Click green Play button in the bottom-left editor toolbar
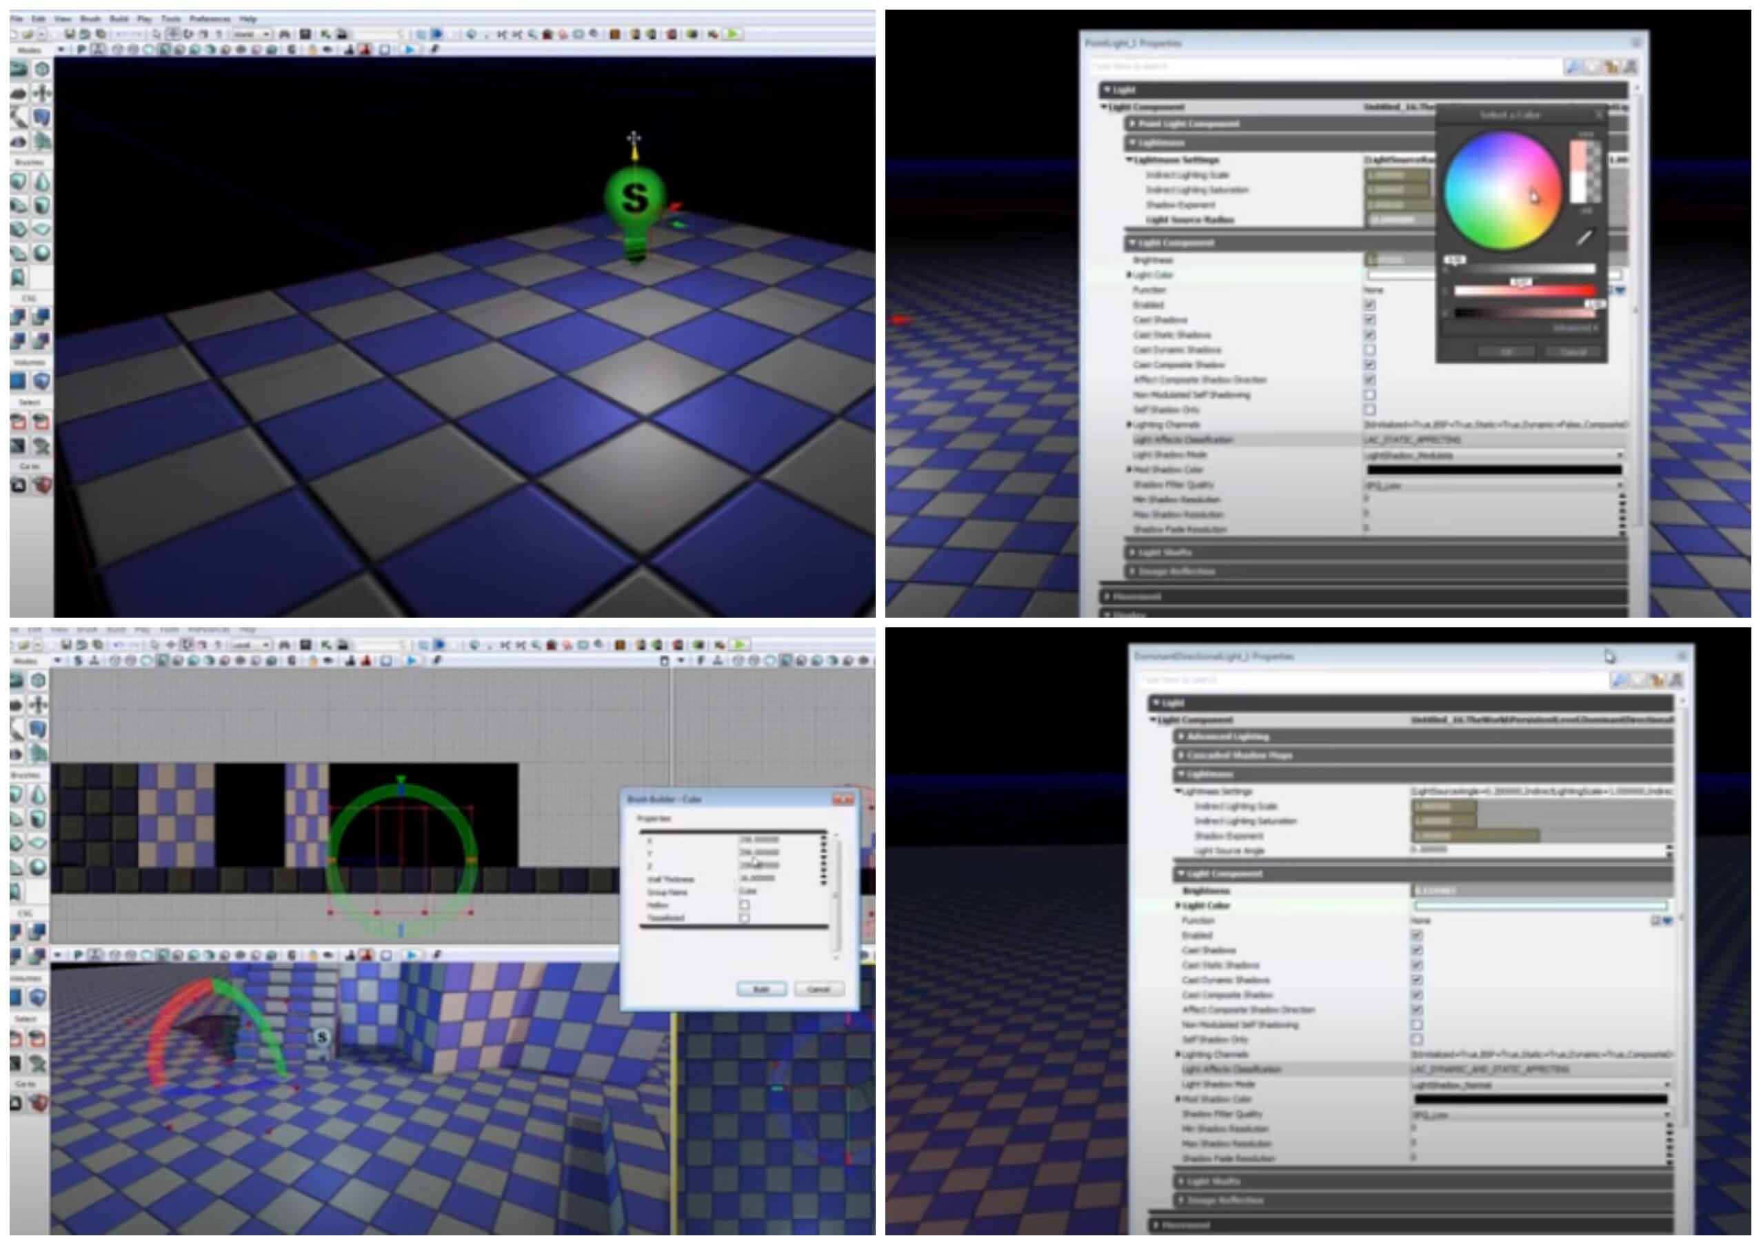Image resolution: width=1761 pixels, height=1245 pixels. click(x=738, y=645)
